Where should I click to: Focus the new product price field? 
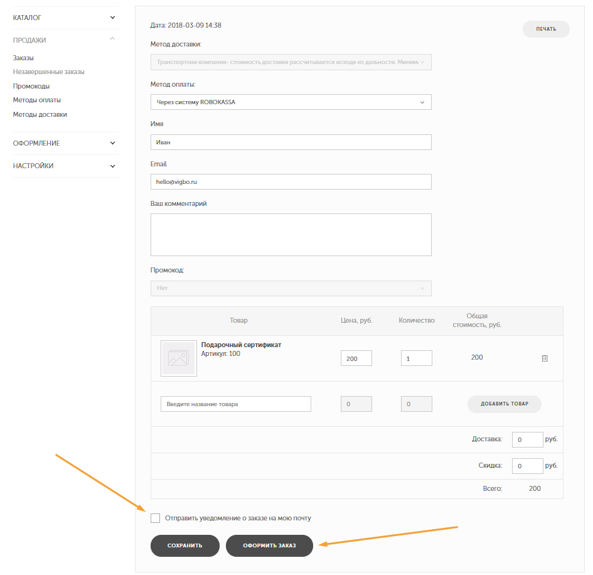pos(356,404)
